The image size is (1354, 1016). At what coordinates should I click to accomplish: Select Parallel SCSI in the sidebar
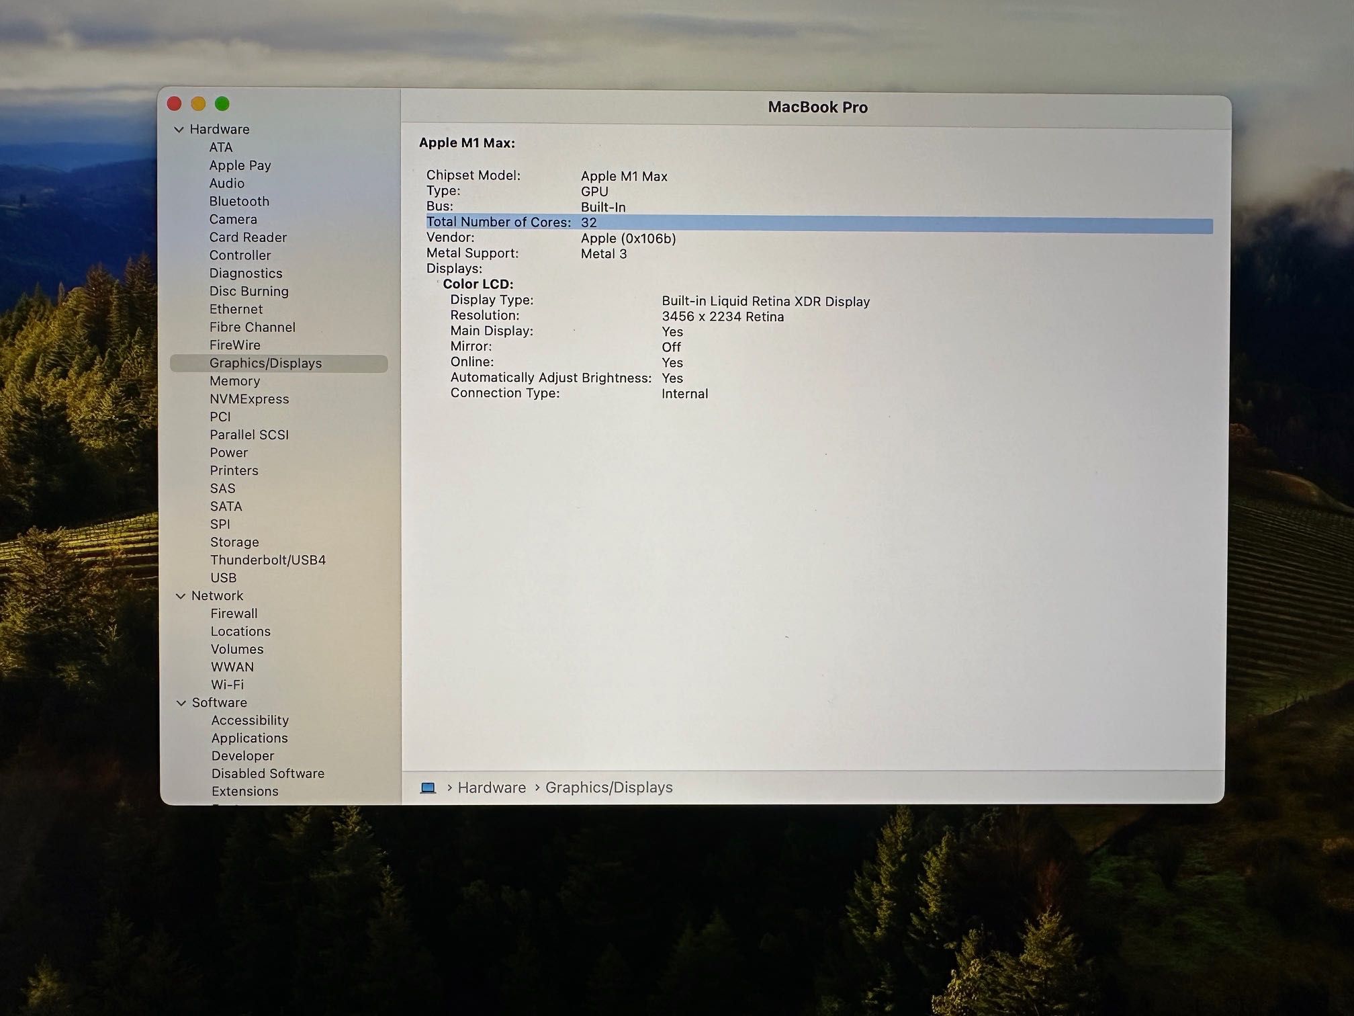point(249,435)
